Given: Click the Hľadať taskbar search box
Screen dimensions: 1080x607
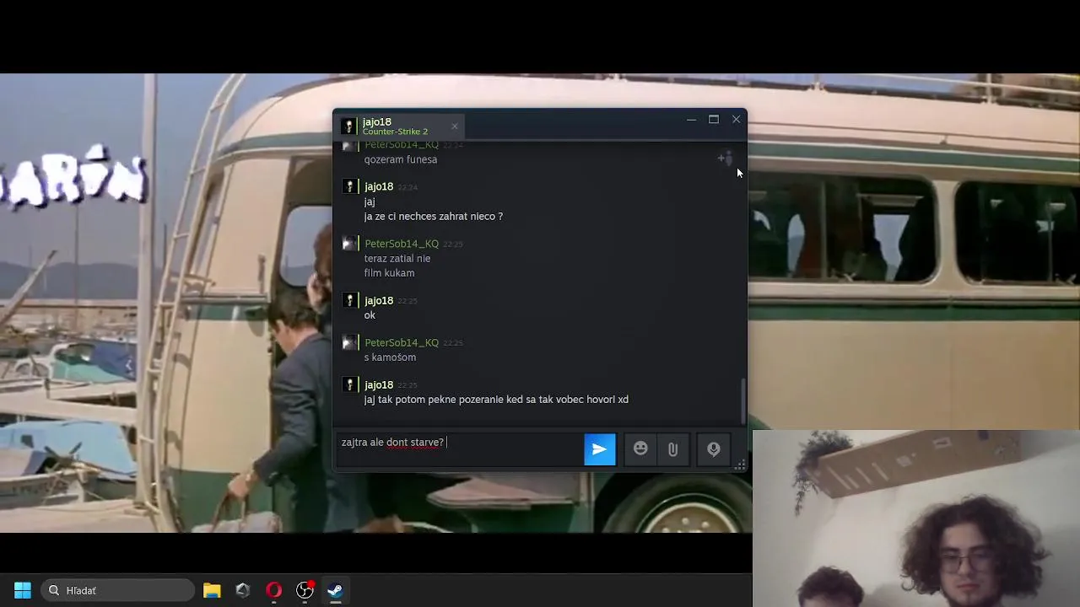Looking at the screenshot, I should point(118,590).
